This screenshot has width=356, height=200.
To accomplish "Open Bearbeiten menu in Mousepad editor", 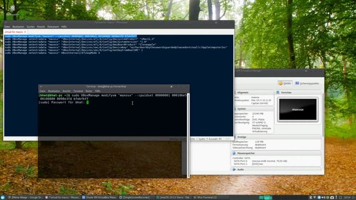I will coord(18,27).
